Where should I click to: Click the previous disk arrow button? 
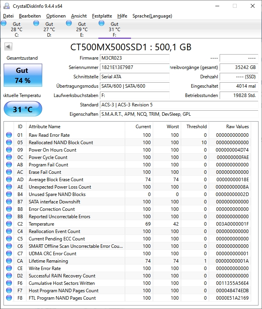pos(8,47)
